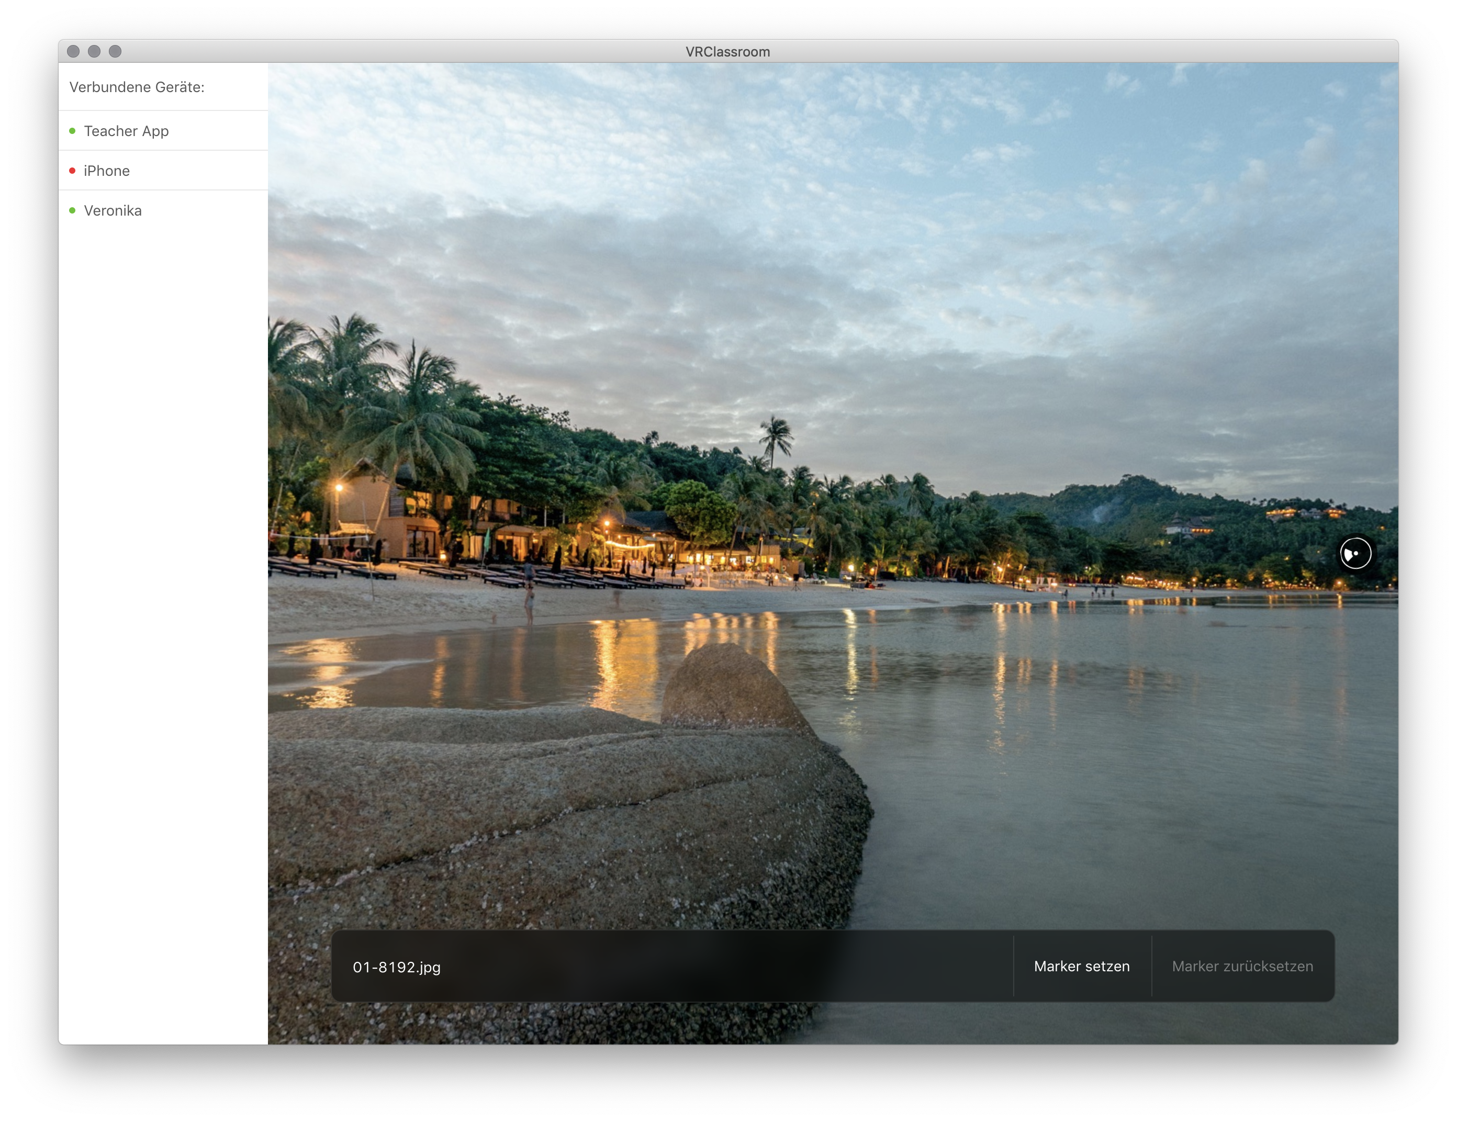The width and height of the screenshot is (1457, 1122).
Task: Click green status dot beside Teacher App
Action: click(72, 131)
